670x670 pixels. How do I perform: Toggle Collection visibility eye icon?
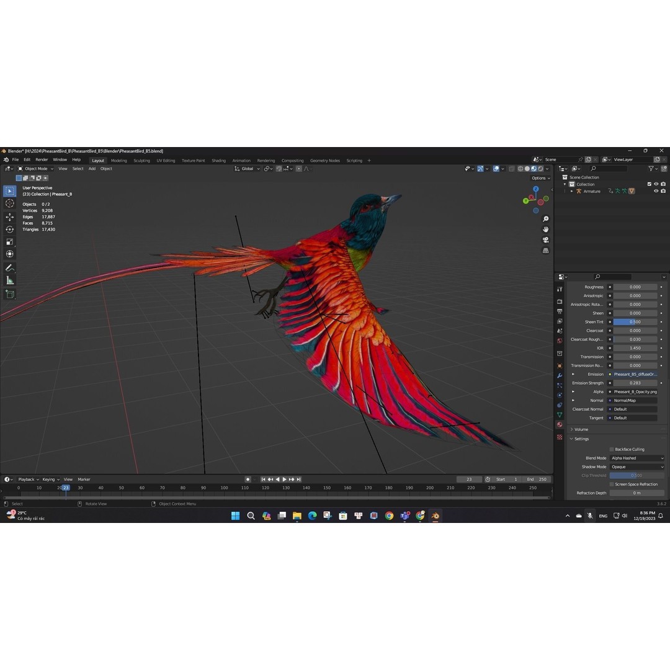[x=656, y=184]
